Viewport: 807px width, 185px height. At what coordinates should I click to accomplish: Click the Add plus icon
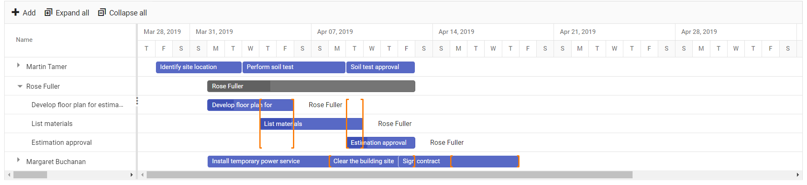coord(16,13)
